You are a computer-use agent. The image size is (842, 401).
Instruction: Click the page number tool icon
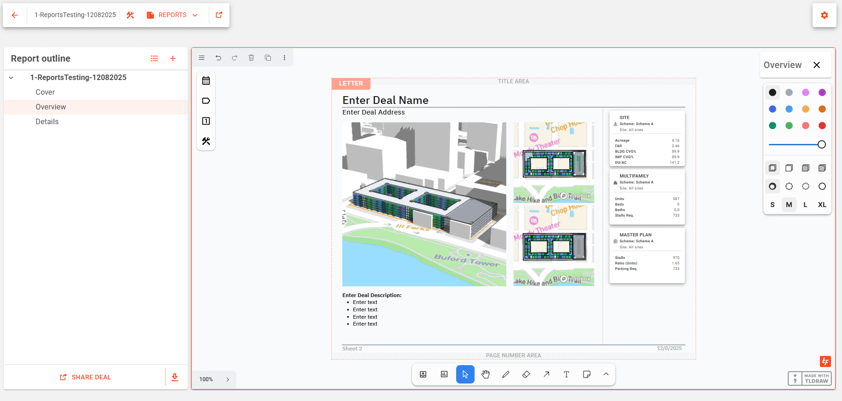click(x=206, y=121)
